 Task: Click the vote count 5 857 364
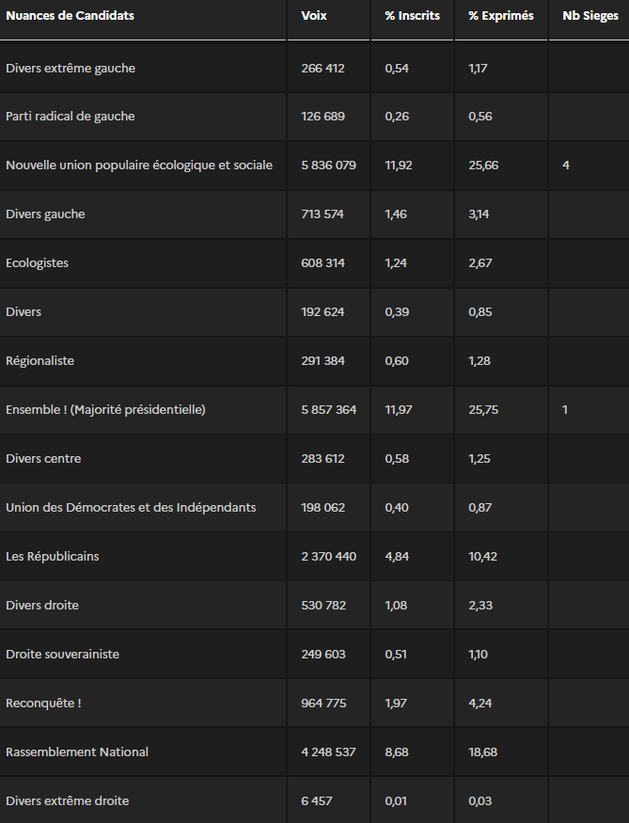[x=328, y=410]
